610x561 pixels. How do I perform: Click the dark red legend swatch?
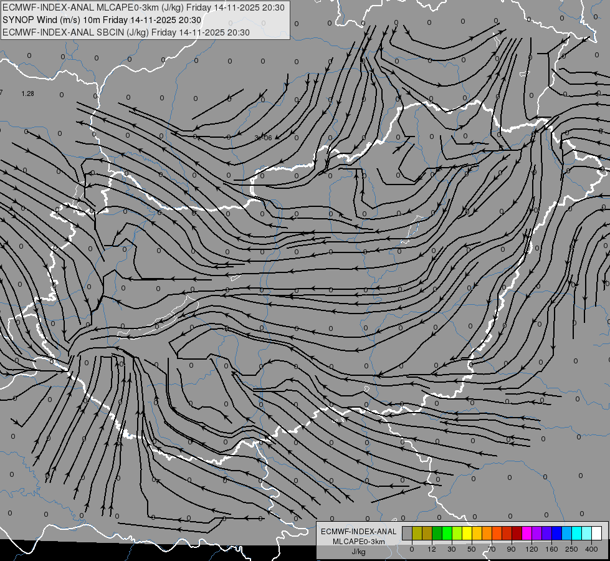[517, 533]
